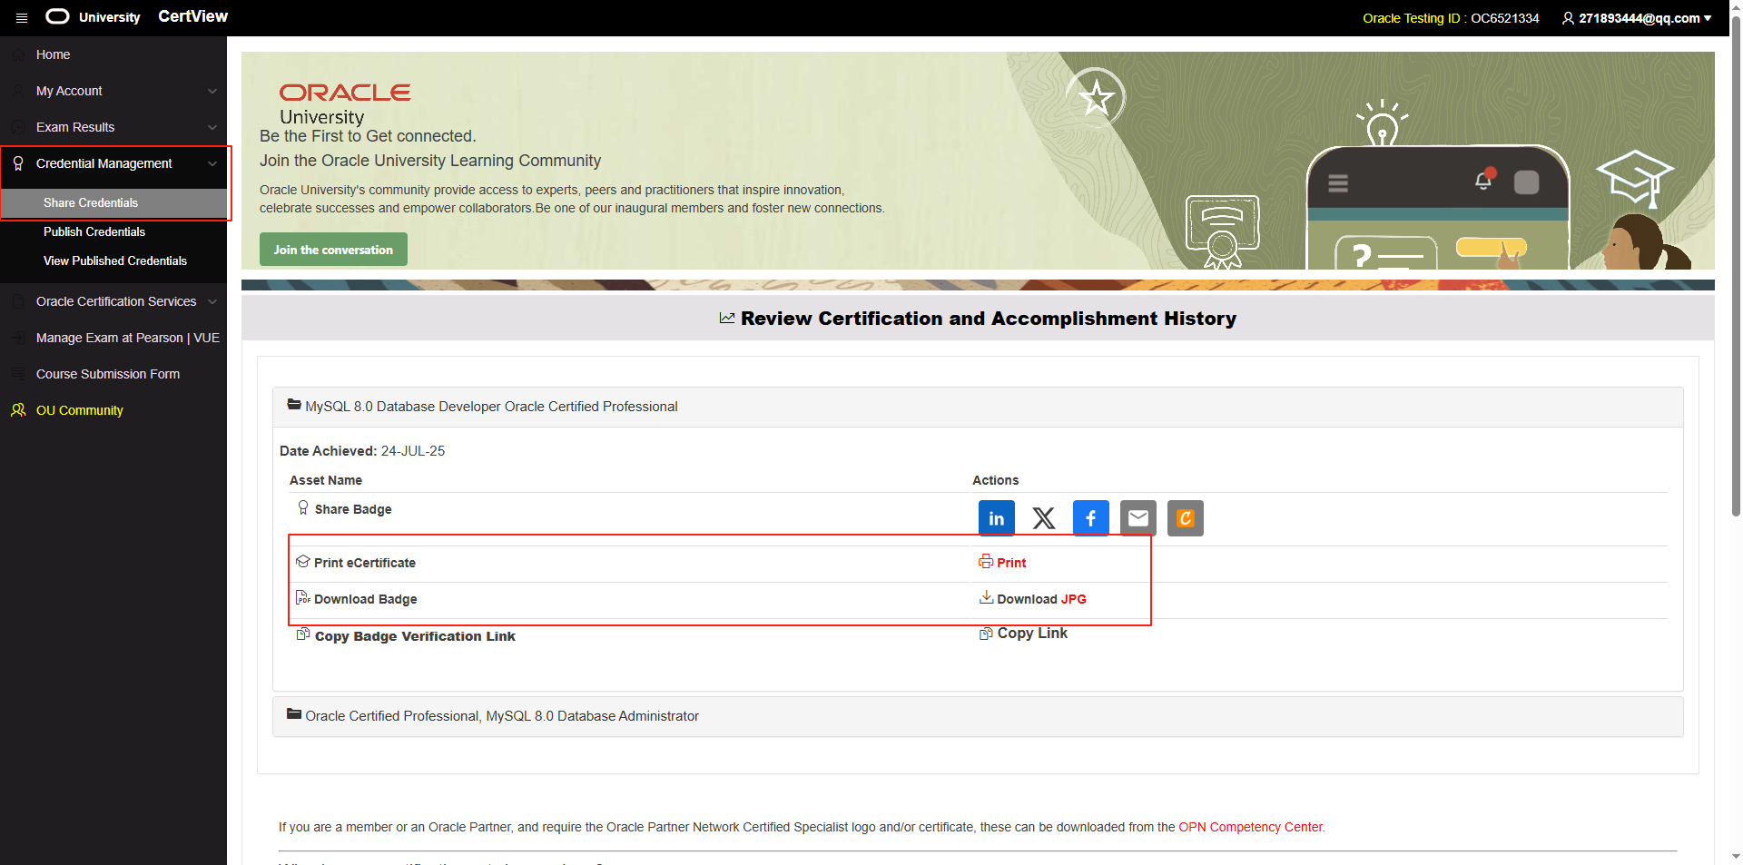Click the Oracle Testing ID OC6521334 text
This screenshot has height=865, width=1743.
[x=1451, y=18]
